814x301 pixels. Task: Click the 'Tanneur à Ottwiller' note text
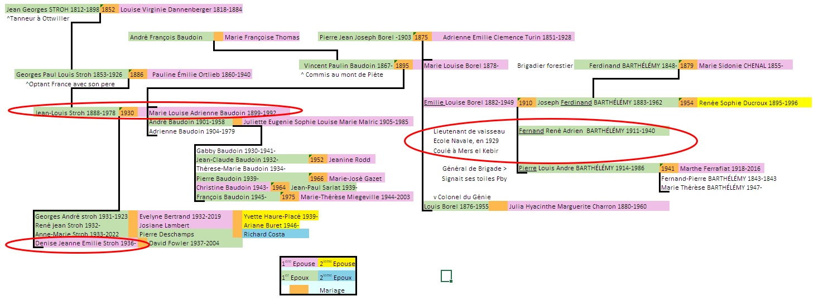(x=38, y=18)
